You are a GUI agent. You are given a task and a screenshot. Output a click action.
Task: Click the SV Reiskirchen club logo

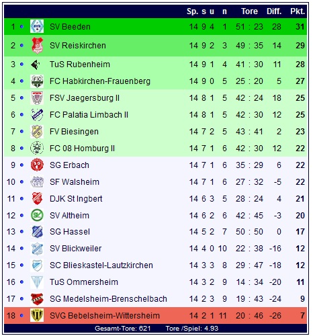37,46
